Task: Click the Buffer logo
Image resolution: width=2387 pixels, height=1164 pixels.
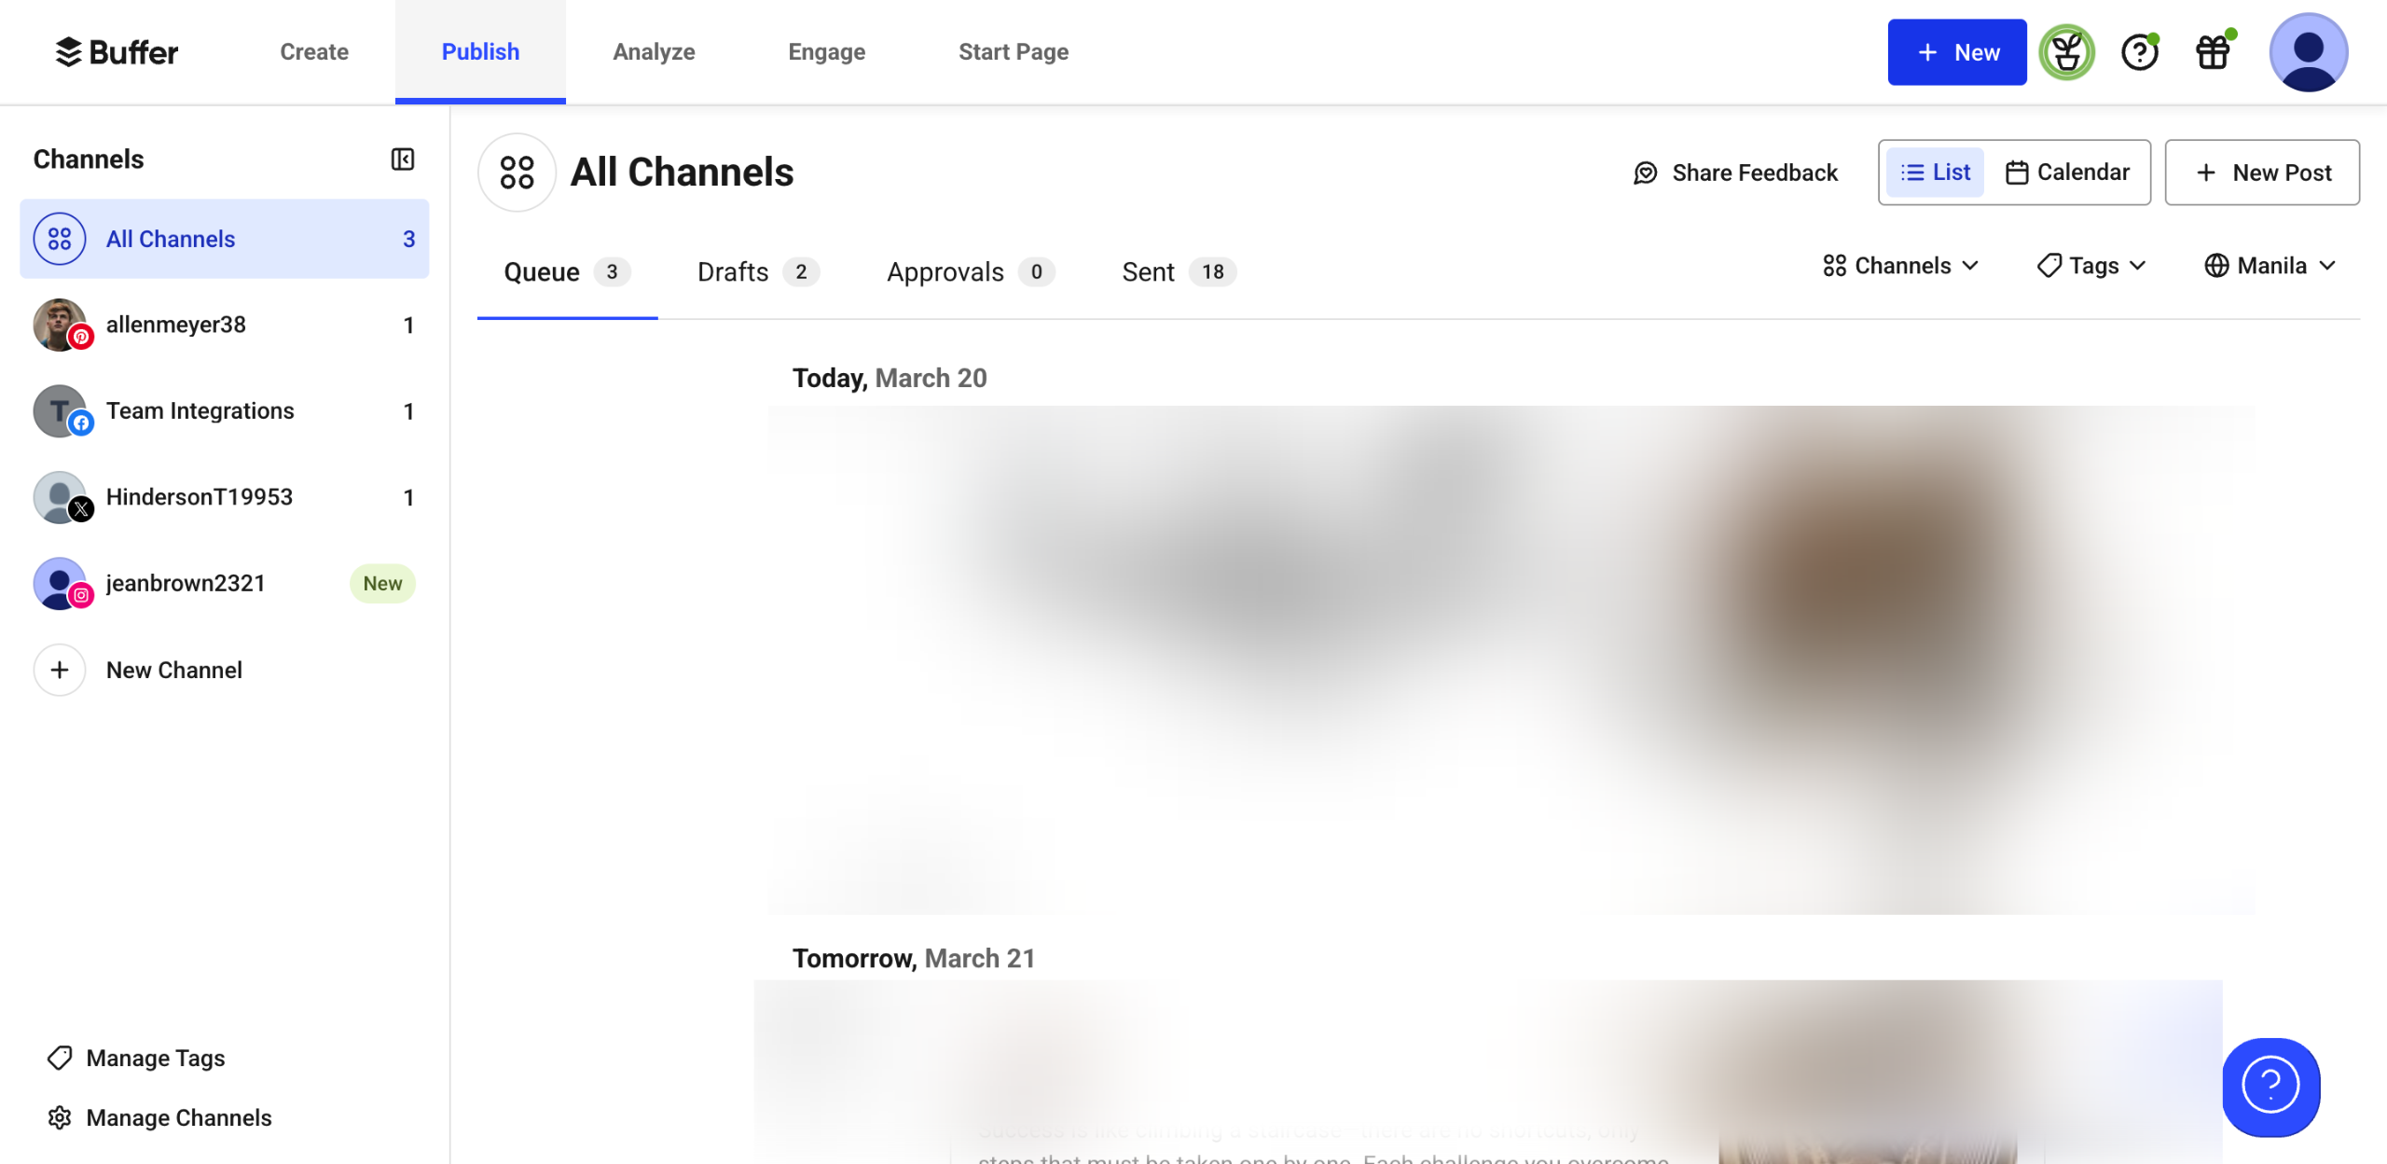Action: [x=117, y=52]
